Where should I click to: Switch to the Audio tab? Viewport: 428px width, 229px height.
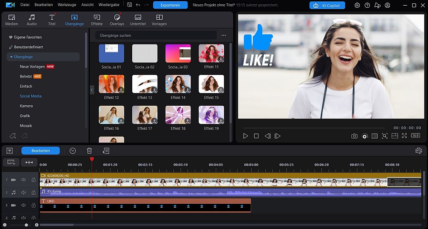(32, 20)
